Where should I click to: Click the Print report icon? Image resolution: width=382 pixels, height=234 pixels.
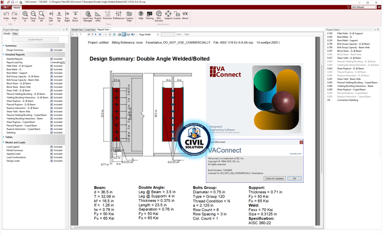(120, 35)
